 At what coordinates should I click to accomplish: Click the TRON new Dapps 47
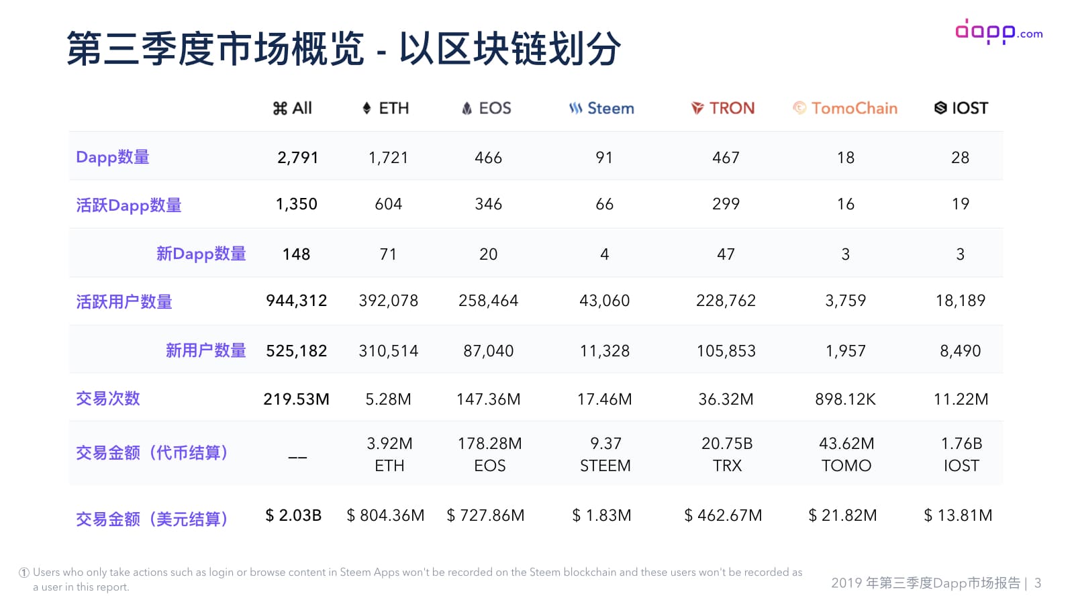(x=726, y=254)
